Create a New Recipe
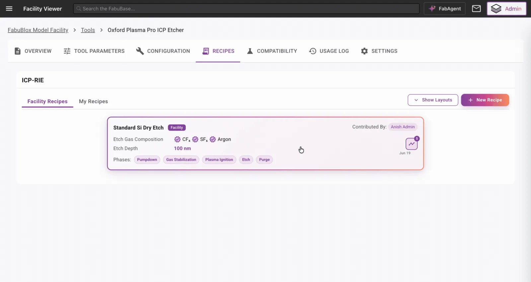Screen dimensions: 531x282 [485, 100]
